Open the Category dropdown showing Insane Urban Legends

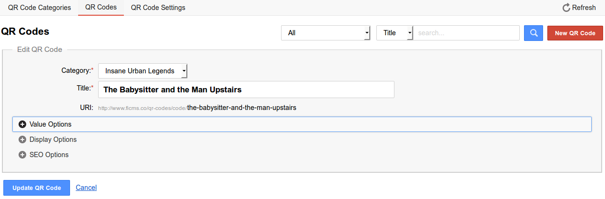tap(143, 71)
